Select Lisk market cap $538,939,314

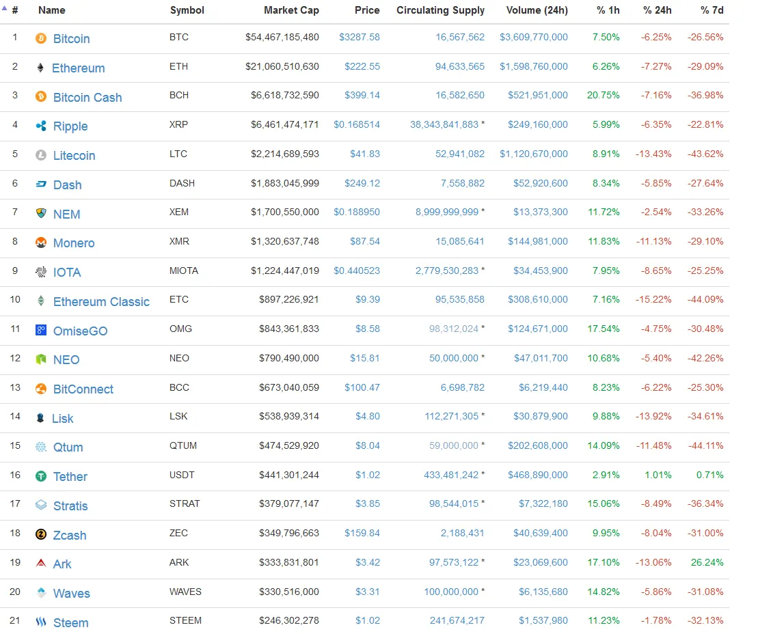point(289,417)
